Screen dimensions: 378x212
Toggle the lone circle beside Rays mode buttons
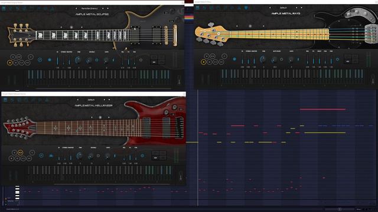[224, 57]
